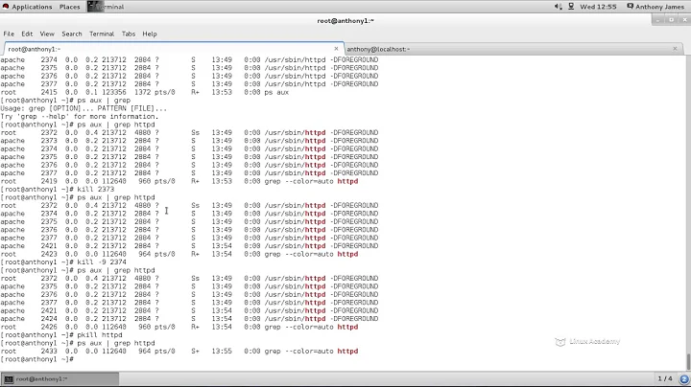Open the Search menu

pos(72,34)
